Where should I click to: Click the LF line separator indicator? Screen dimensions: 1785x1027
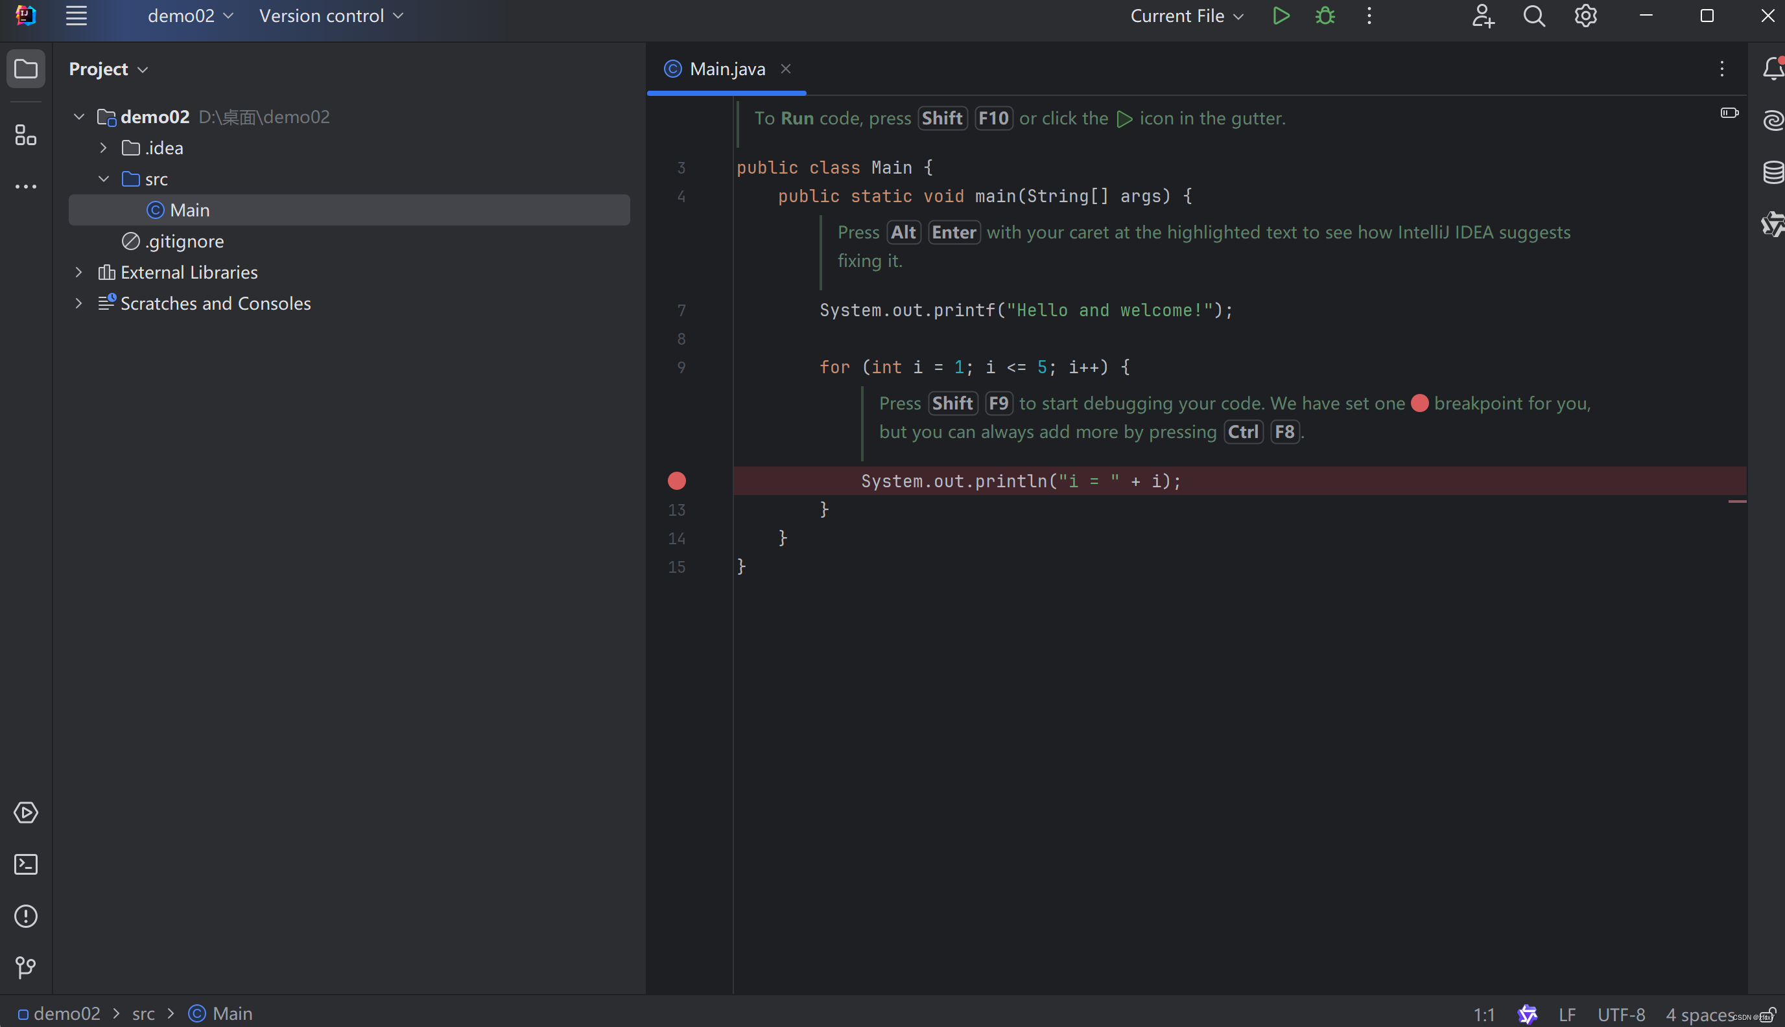click(1567, 1013)
